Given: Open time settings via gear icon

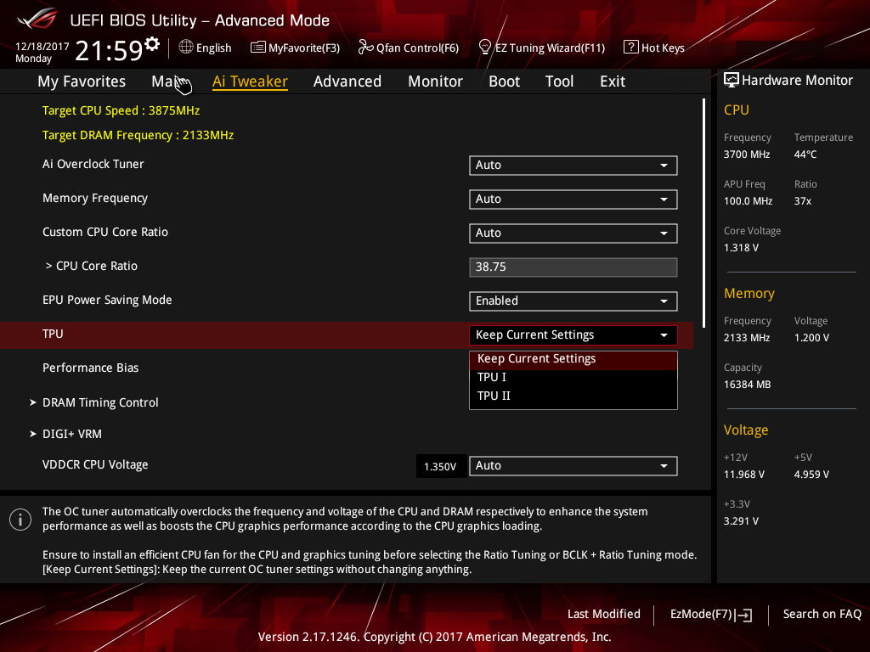Looking at the screenshot, I should pyautogui.click(x=152, y=43).
